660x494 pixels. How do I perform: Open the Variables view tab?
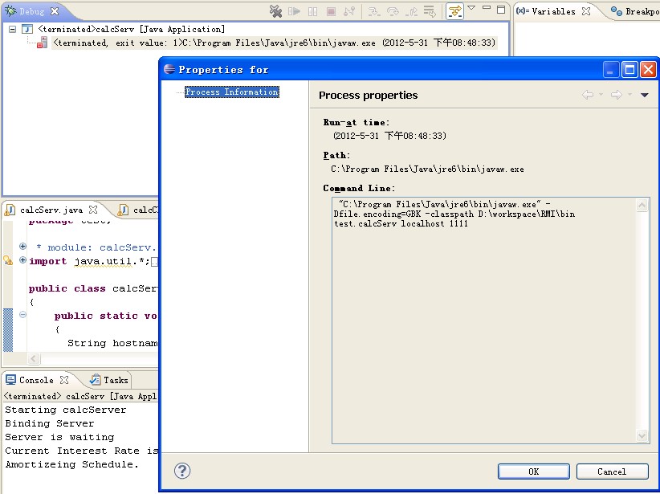tap(553, 11)
